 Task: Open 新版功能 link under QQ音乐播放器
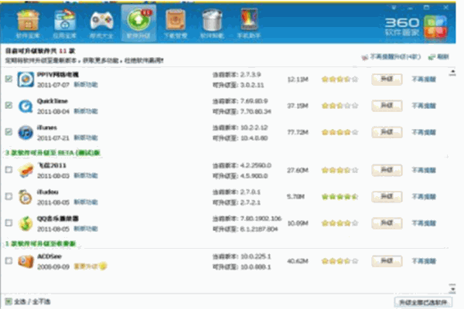pyautogui.click(x=86, y=229)
